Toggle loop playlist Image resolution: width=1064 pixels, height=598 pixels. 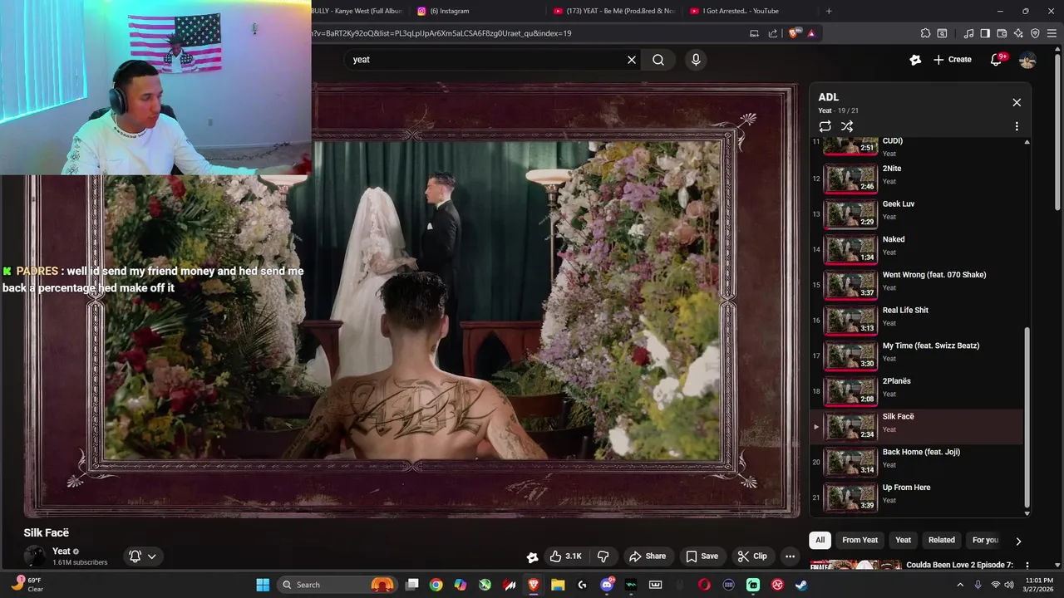[825, 126]
